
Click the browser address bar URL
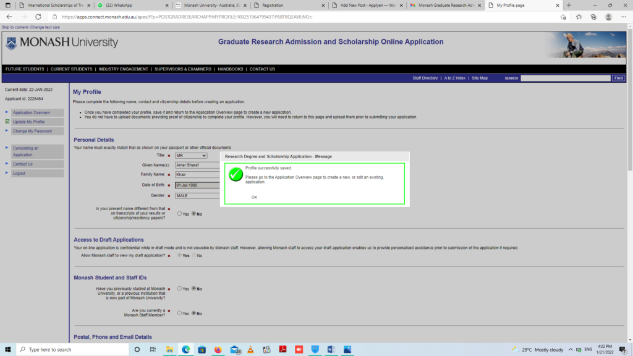(187, 17)
